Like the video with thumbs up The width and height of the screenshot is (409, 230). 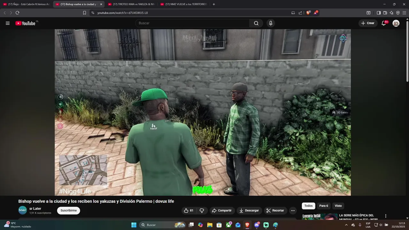coord(189,211)
